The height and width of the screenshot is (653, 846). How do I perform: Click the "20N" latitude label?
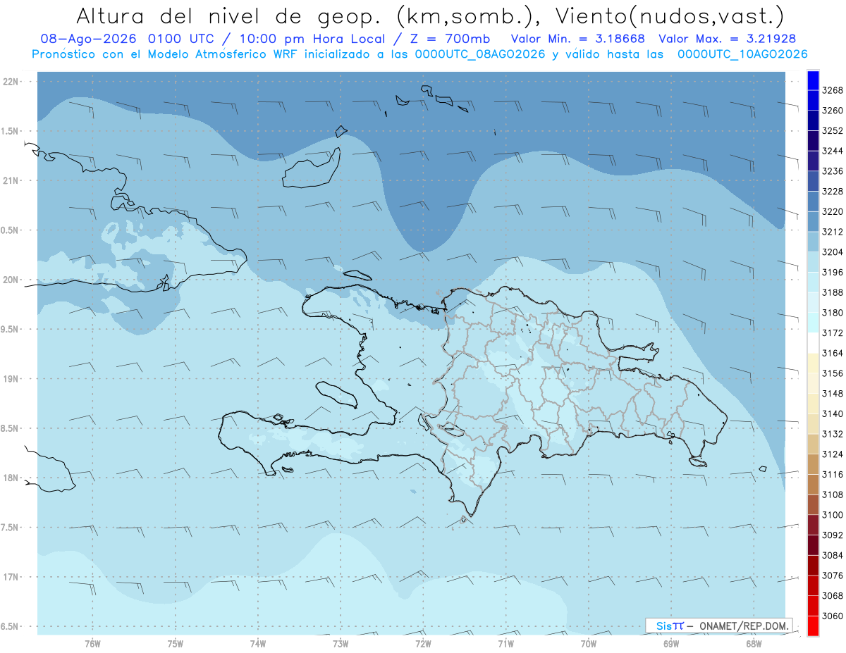(x=11, y=280)
